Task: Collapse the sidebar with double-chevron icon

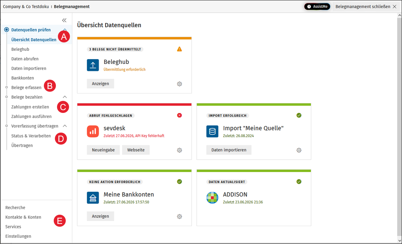Action: [x=64, y=20]
